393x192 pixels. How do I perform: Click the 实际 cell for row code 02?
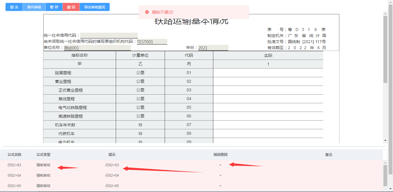pos(268,82)
